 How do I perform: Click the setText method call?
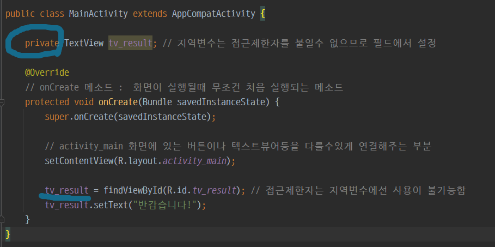point(111,205)
